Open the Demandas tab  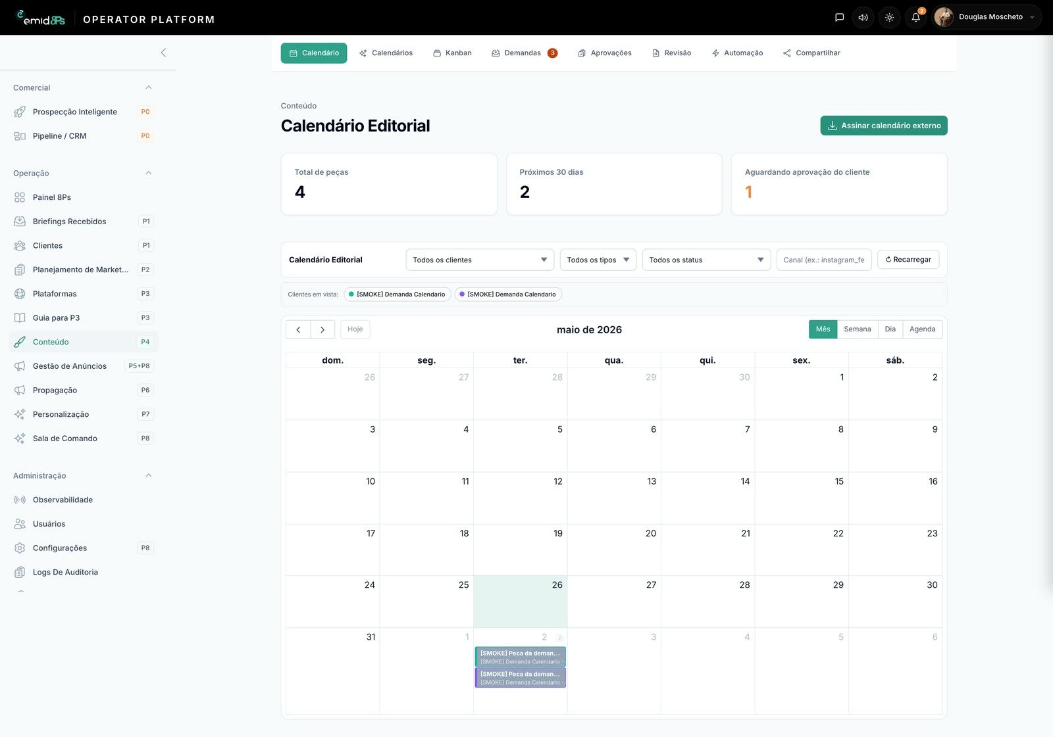[x=524, y=53]
